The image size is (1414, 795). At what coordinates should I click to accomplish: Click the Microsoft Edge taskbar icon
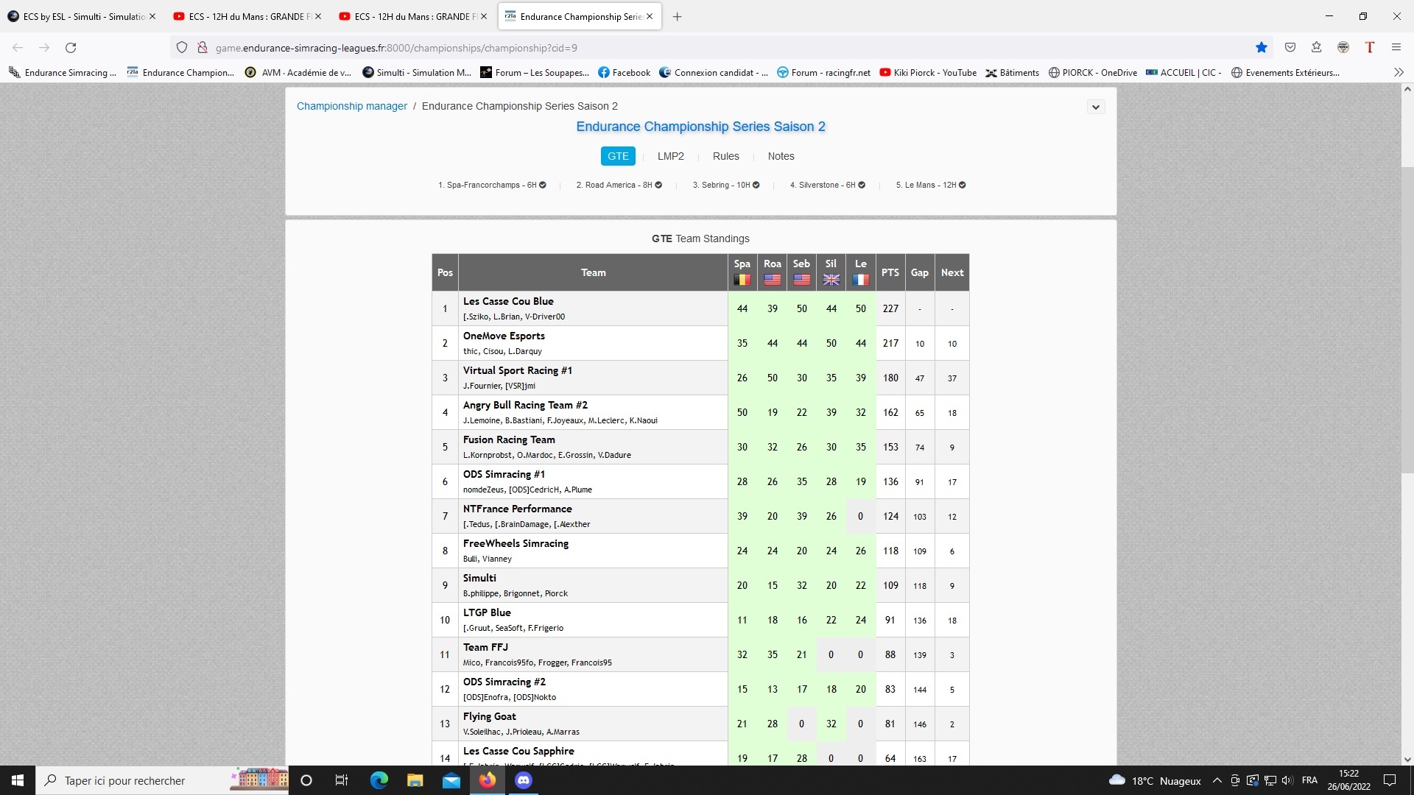pyautogui.click(x=379, y=780)
